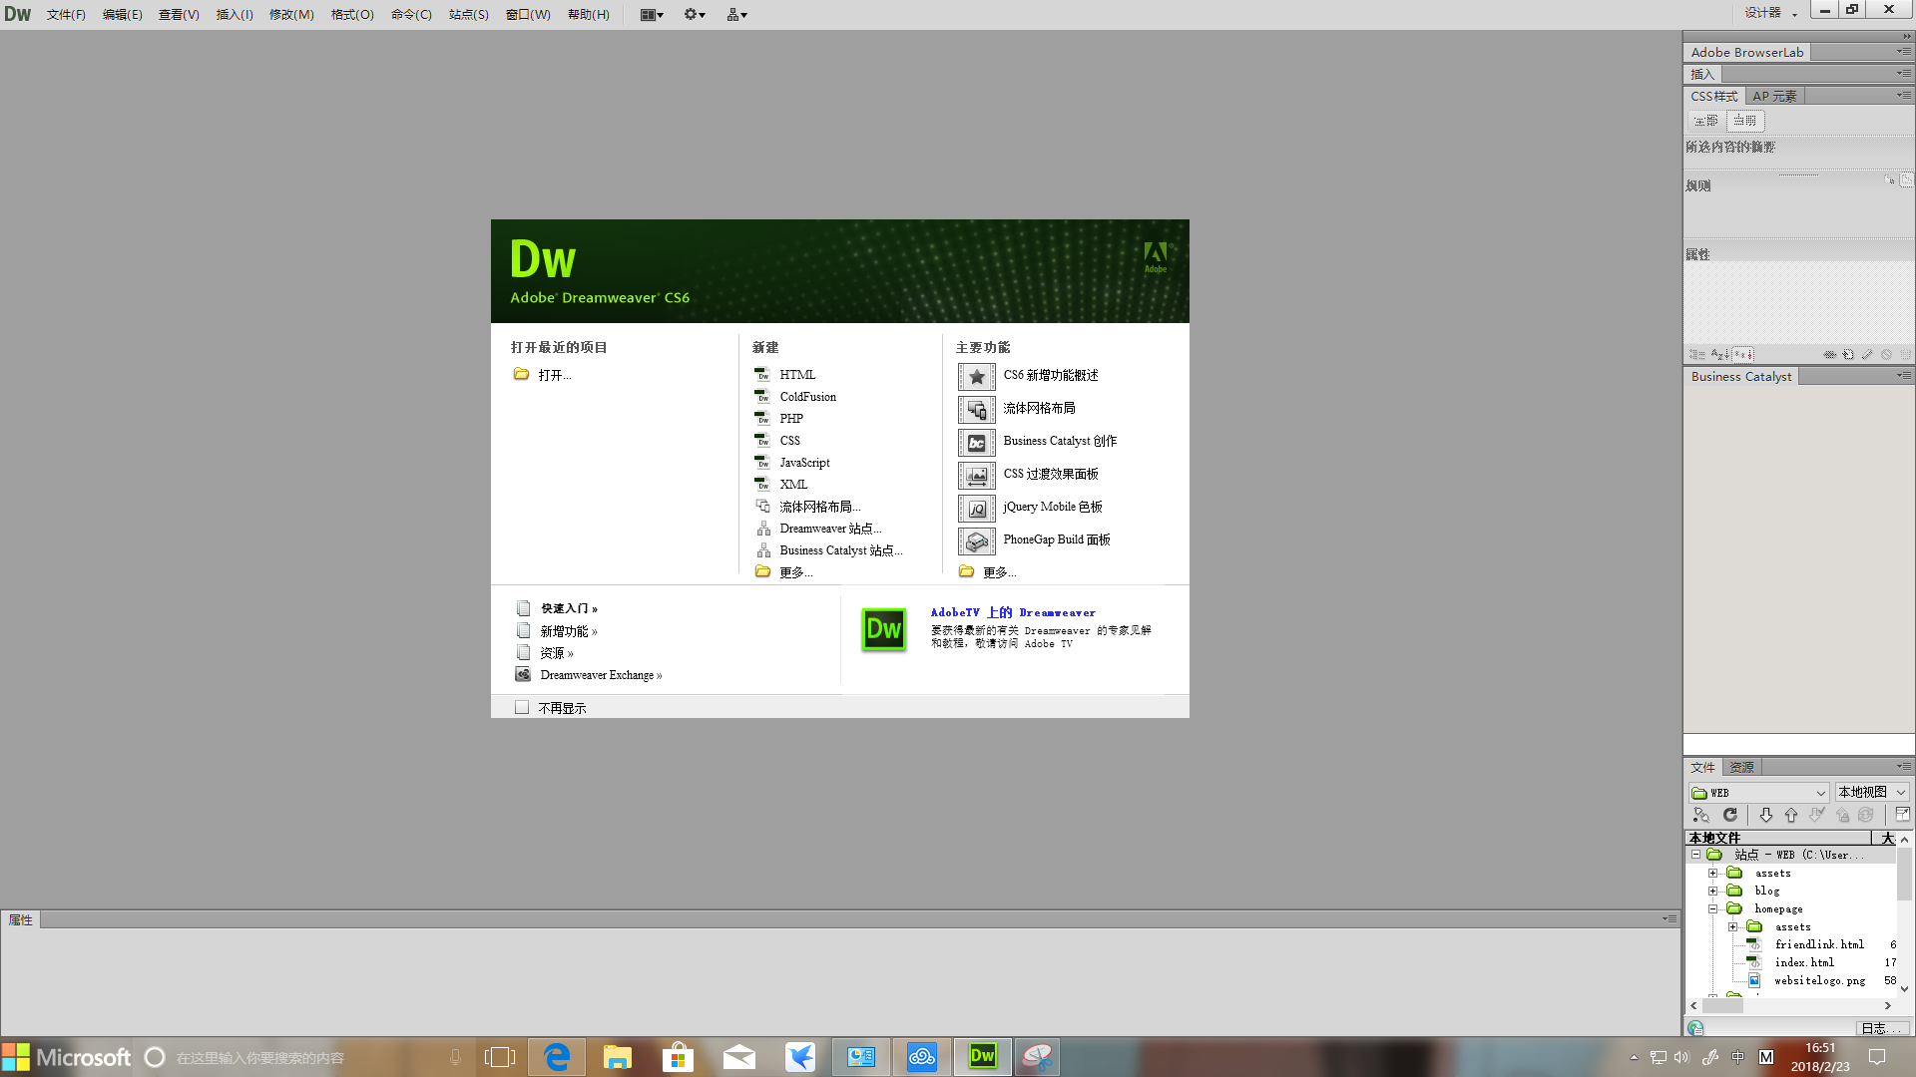
Task: Open the 文件(F) menu
Action: click(66, 15)
